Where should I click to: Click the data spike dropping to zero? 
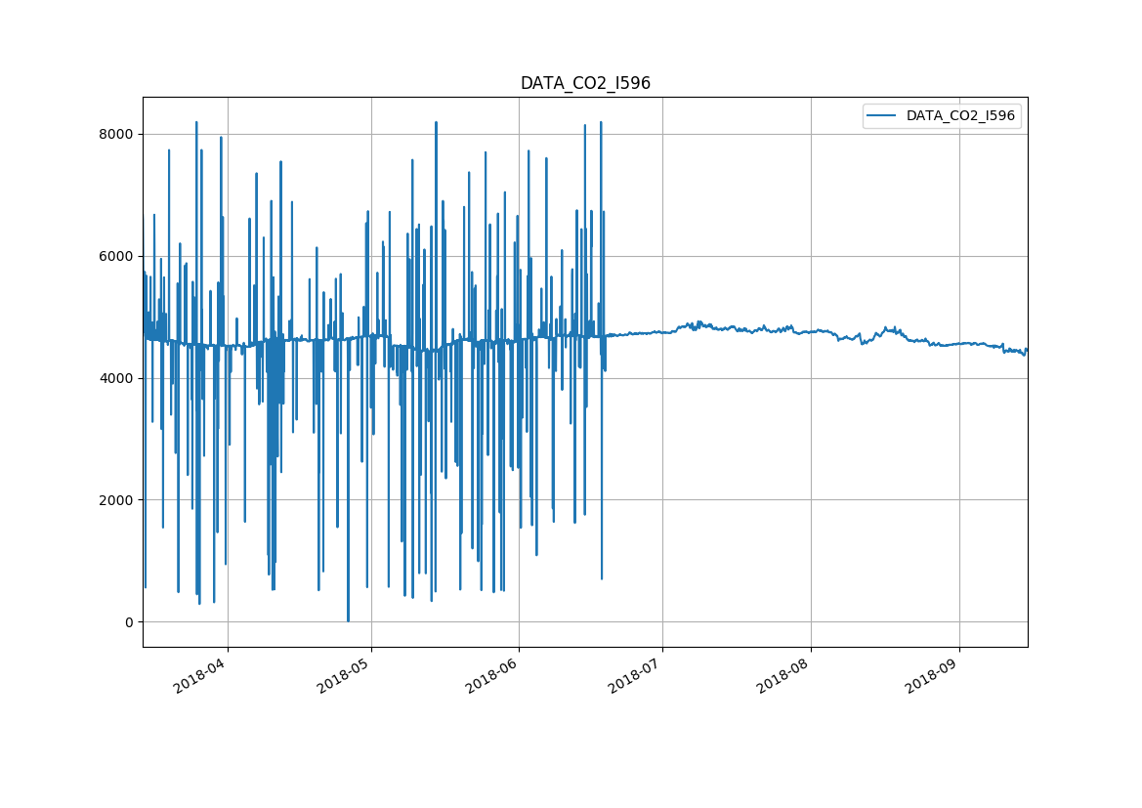[x=348, y=619]
